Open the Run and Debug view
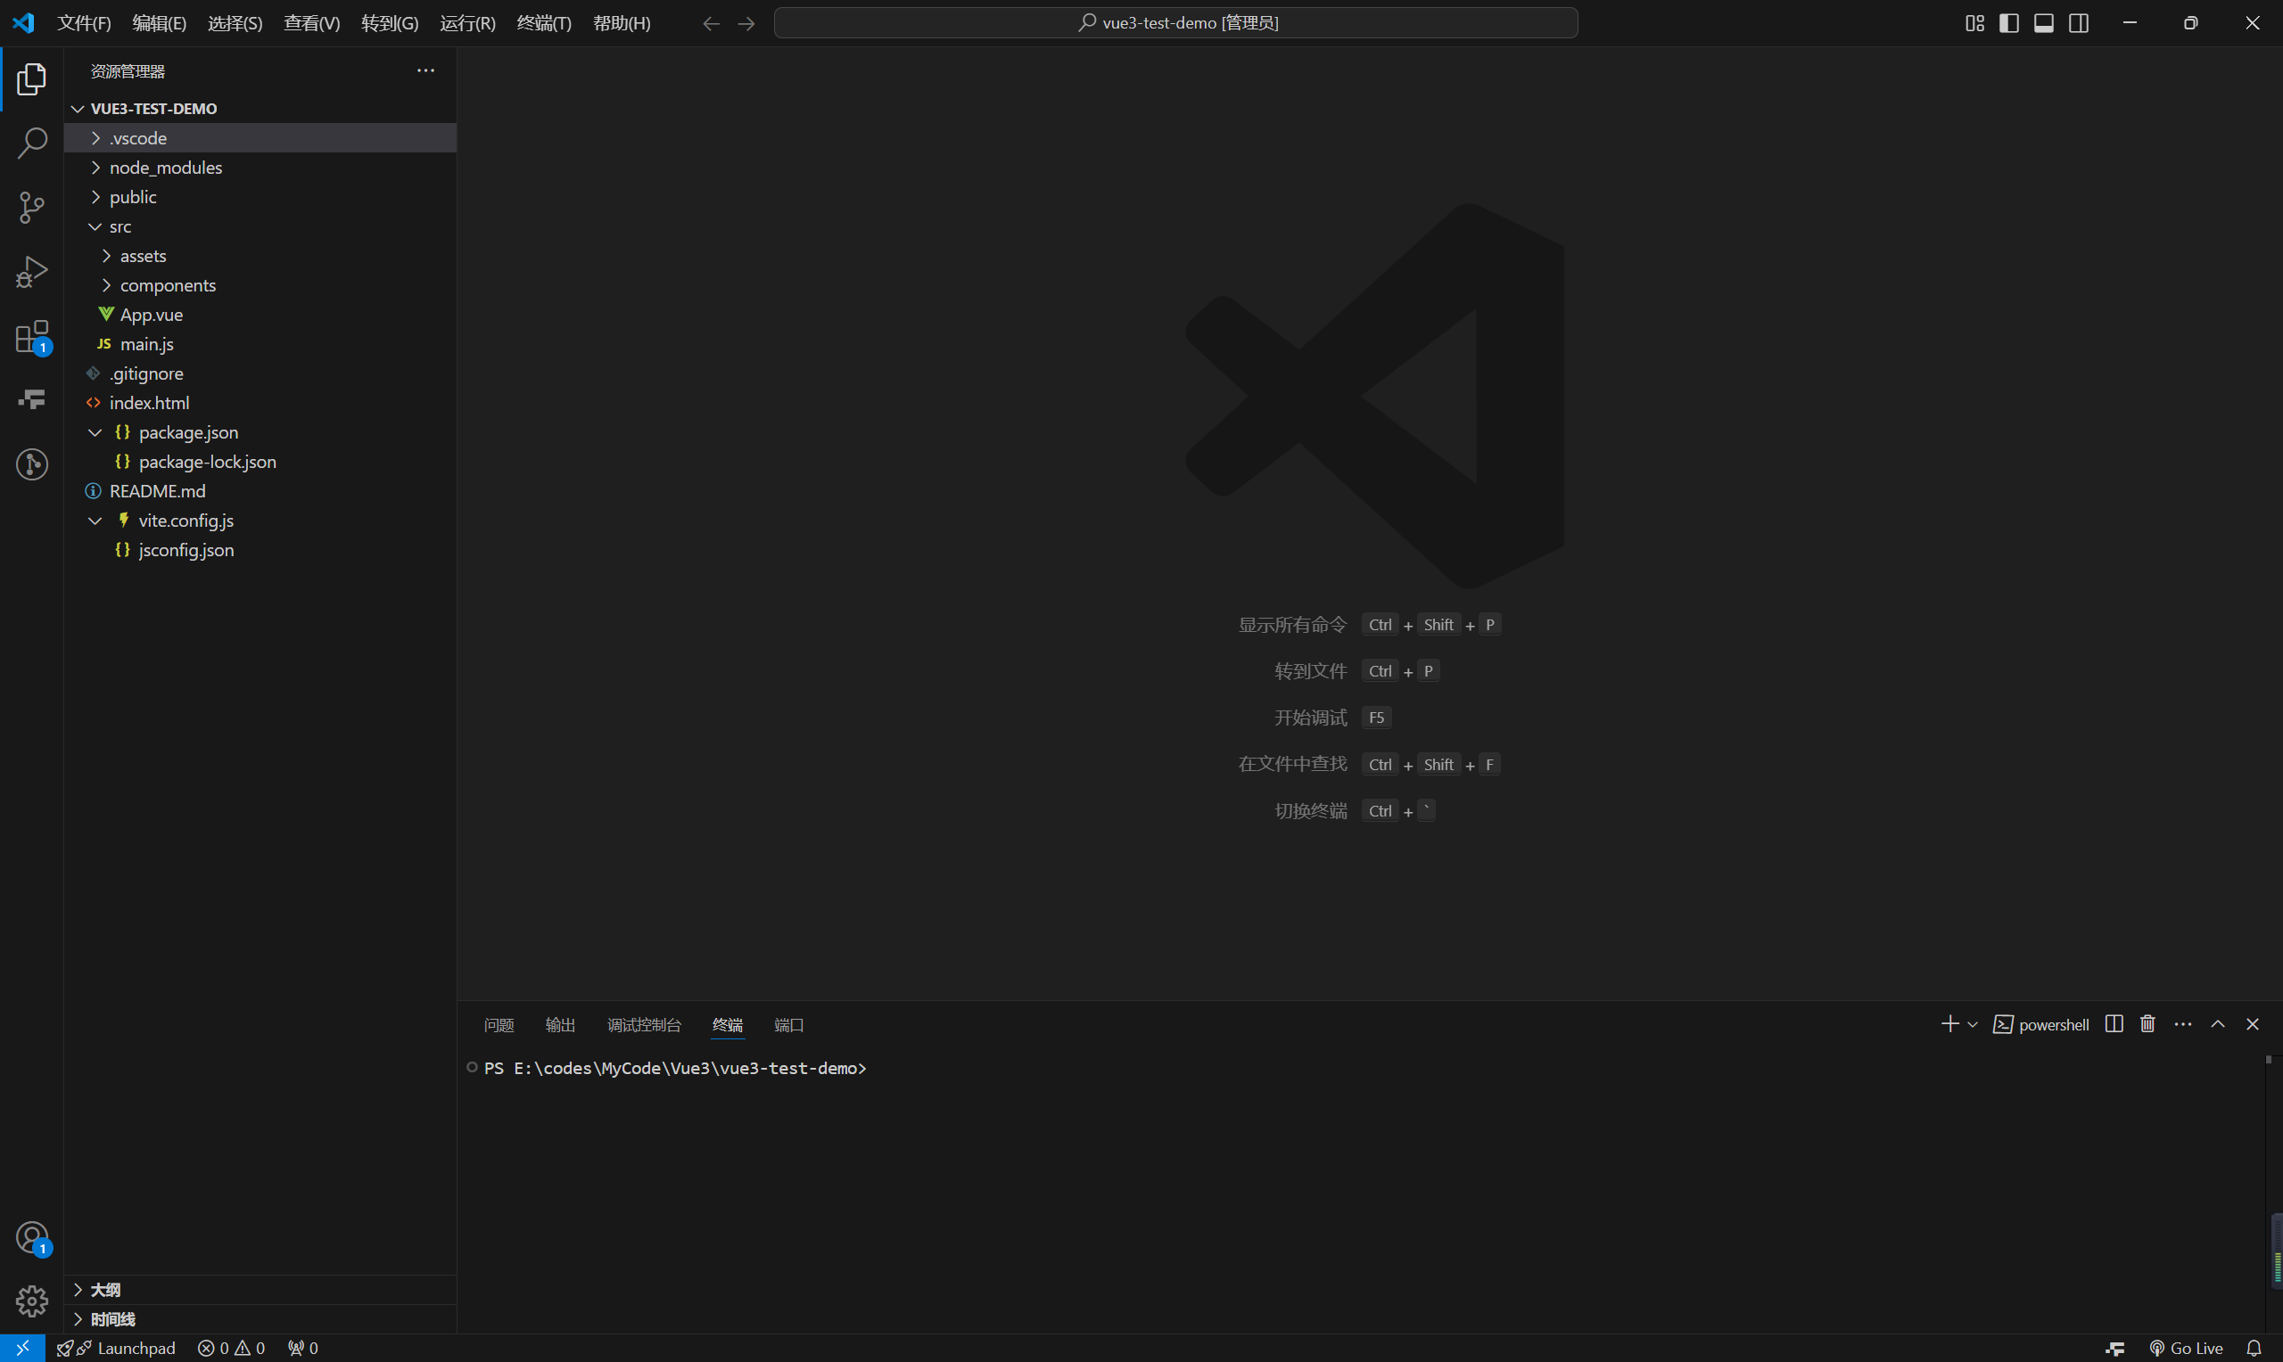 pyautogui.click(x=32, y=272)
